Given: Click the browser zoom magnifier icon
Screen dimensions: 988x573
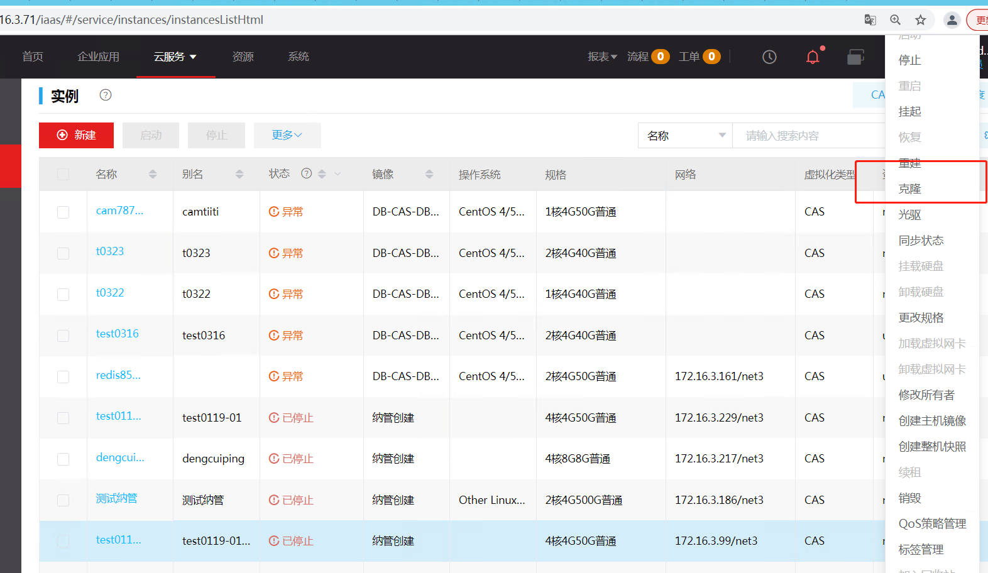Looking at the screenshot, I should pyautogui.click(x=896, y=20).
